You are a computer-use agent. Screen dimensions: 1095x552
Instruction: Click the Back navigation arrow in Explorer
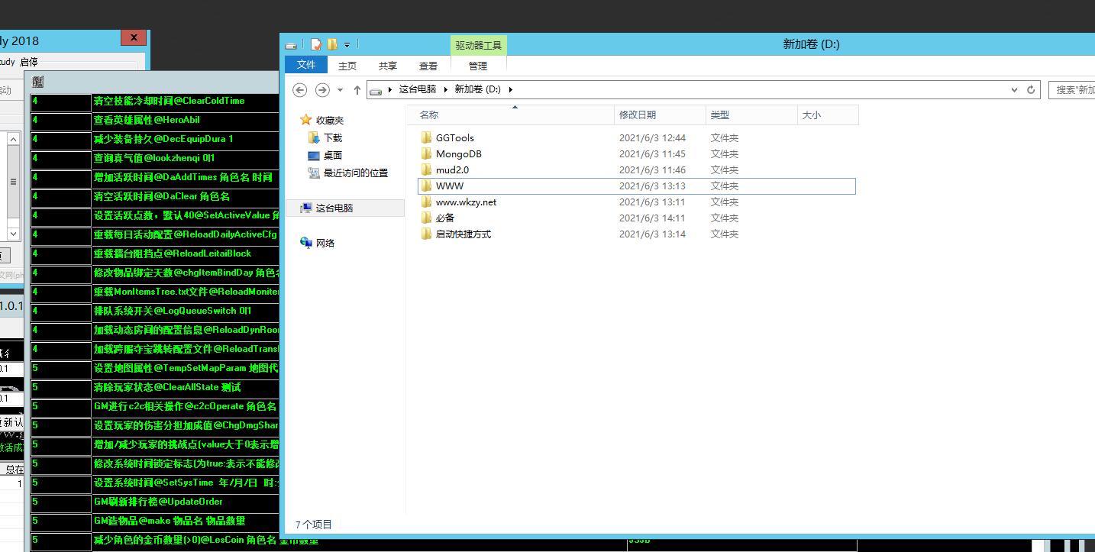coord(300,90)
